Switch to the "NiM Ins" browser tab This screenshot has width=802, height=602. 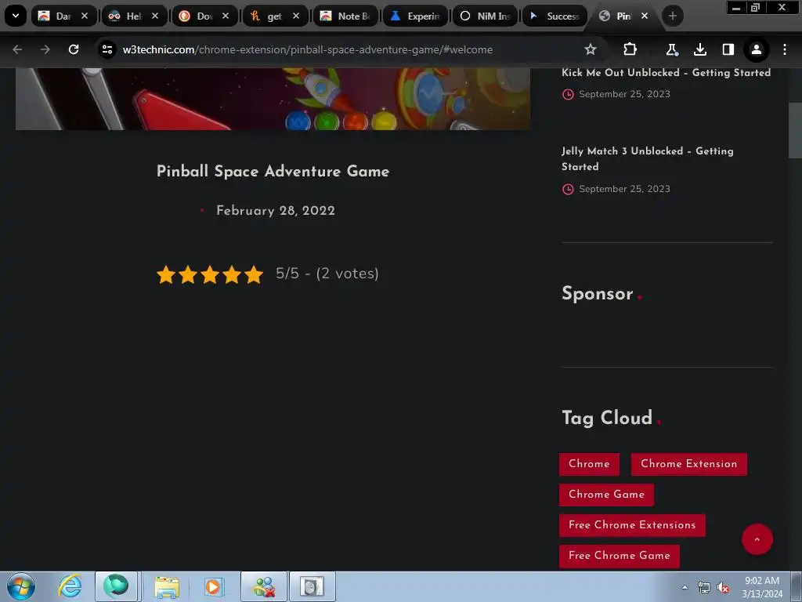click(486, 16)
